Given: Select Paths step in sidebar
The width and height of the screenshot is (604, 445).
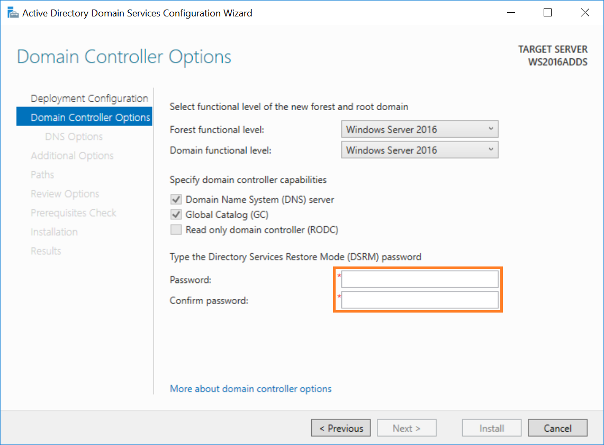Looking at the screenshot, I should coord(42,175).
